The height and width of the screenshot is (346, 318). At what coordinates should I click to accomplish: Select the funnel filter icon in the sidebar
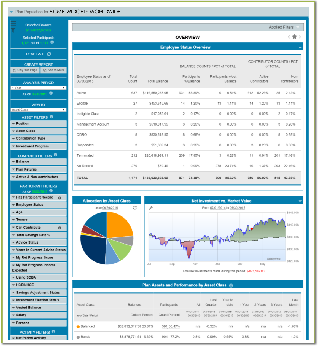pos(13,30)
